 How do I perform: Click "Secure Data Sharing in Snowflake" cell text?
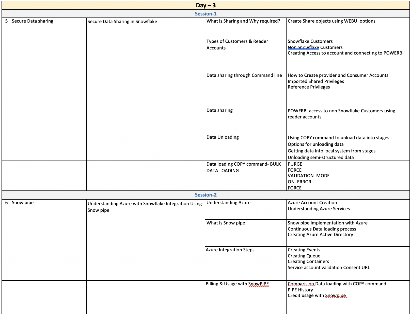coord(122,22)
